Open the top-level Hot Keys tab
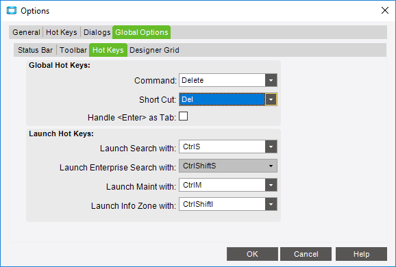The height and width of the screenshot is (267, 396). click(x=62, y=32)
